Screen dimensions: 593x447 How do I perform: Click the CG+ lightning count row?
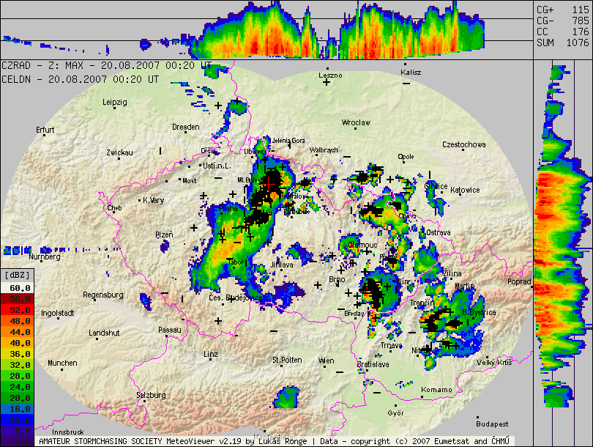click(x=562, y=10)
